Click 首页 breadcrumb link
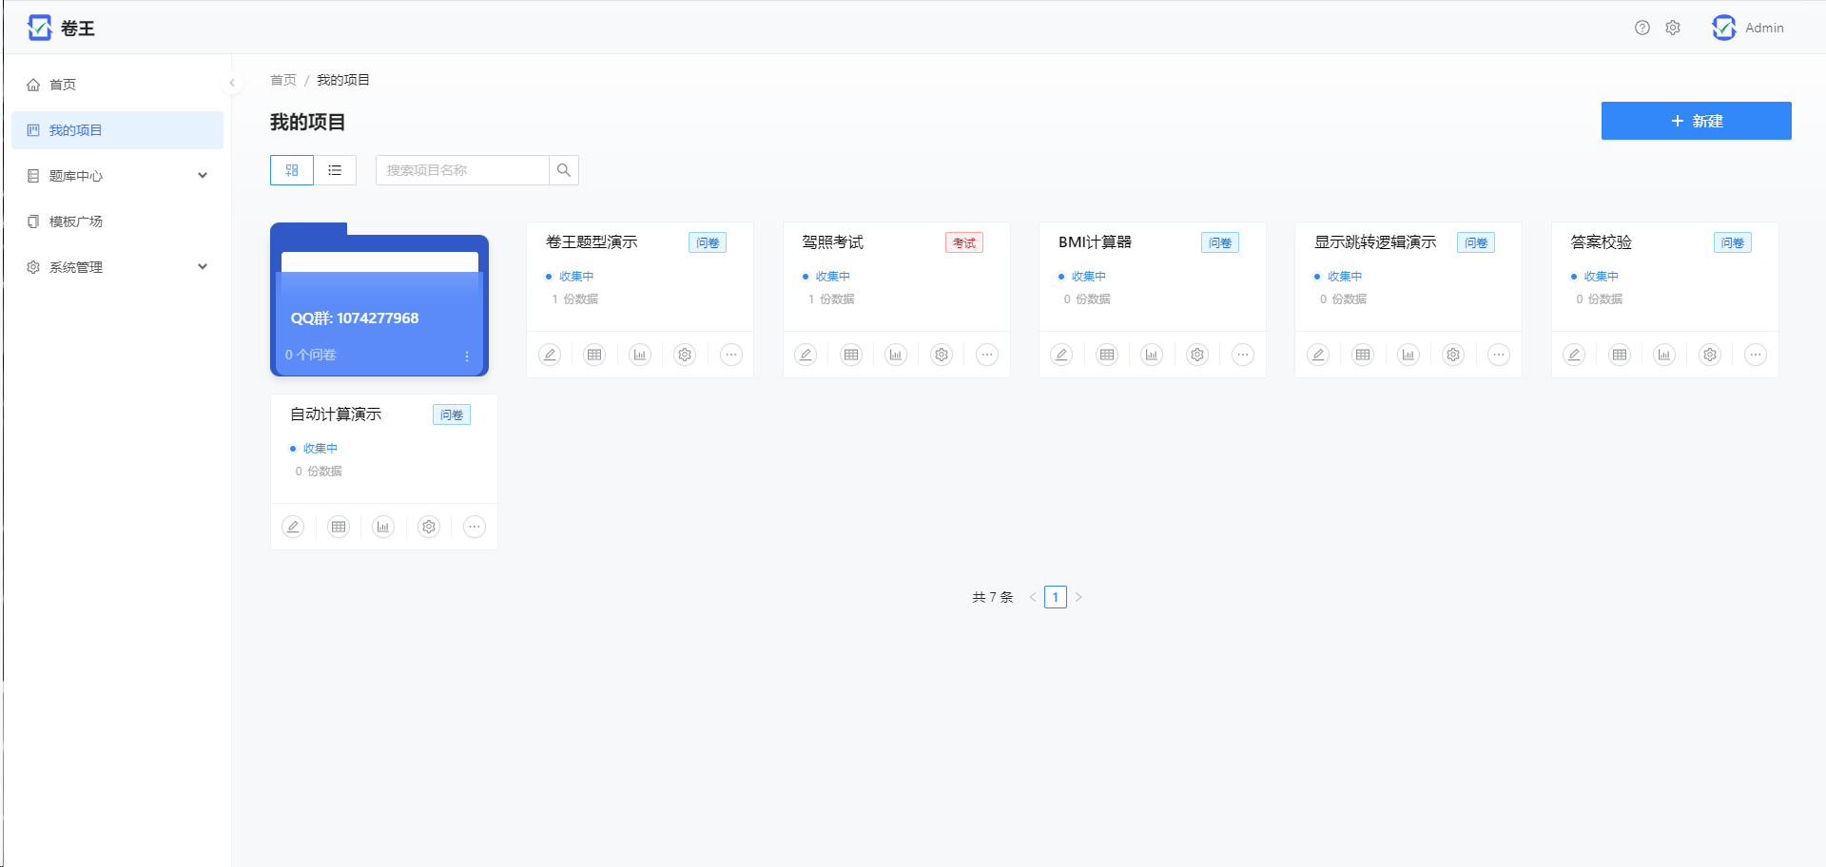 pos(283,80)
